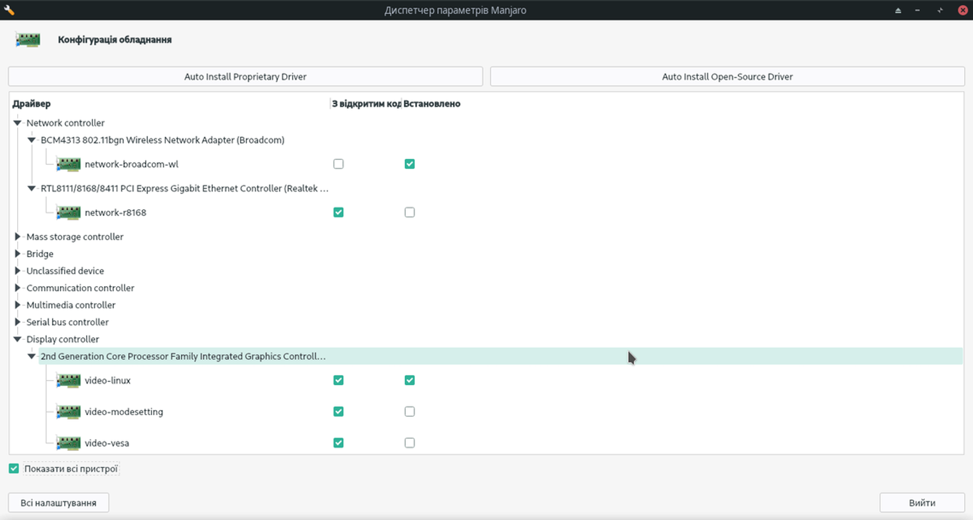The image size is (973, 520).
Task: Maximize the Manjaro settings window
Action: click(940, 10)
